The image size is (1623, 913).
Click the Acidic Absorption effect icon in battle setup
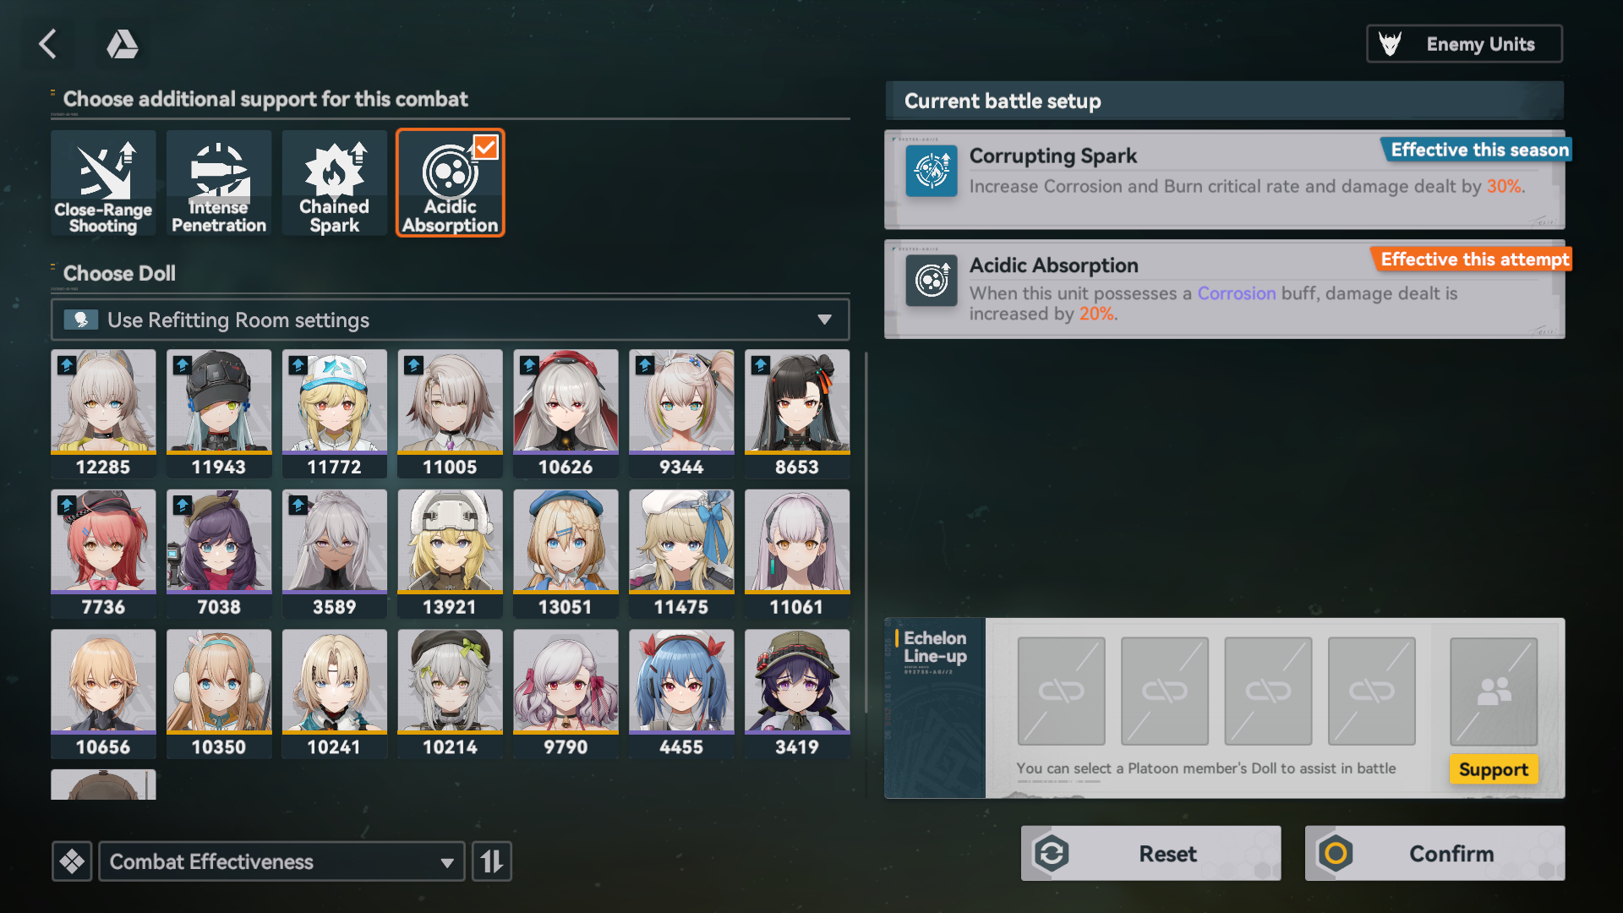tap(932, 281)
